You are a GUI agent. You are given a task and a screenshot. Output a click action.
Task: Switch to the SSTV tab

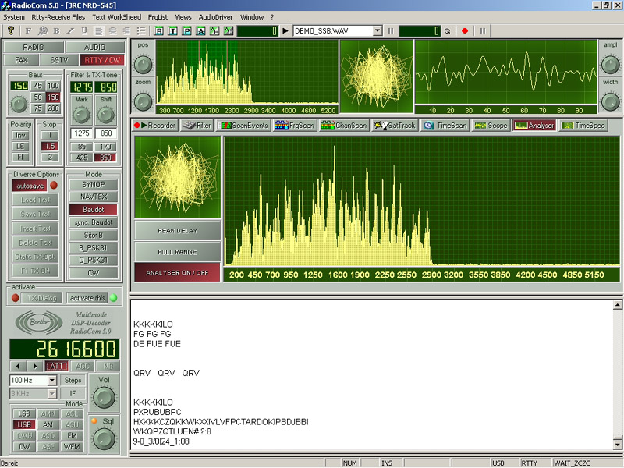(x=59, y=60)
